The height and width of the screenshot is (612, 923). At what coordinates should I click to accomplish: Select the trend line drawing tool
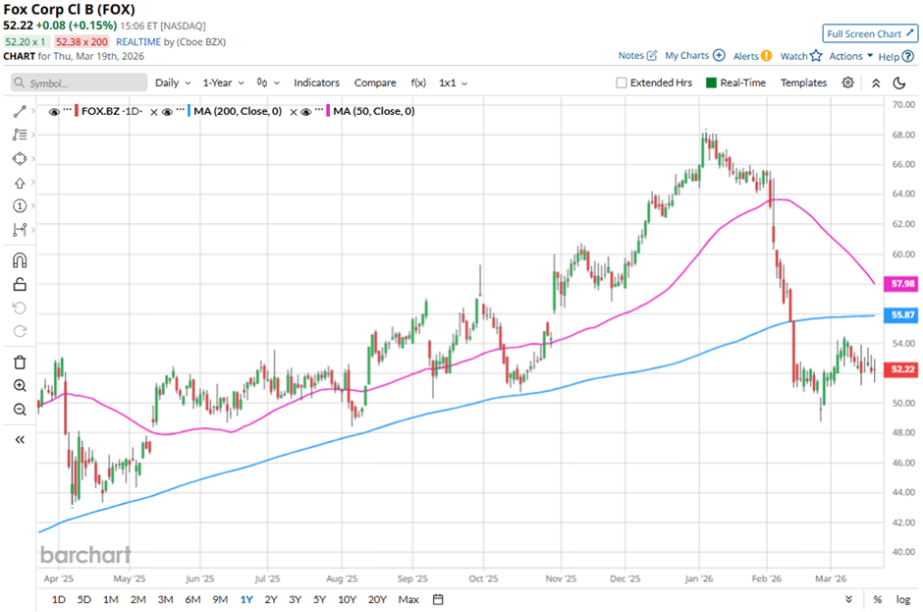point(19,111)
